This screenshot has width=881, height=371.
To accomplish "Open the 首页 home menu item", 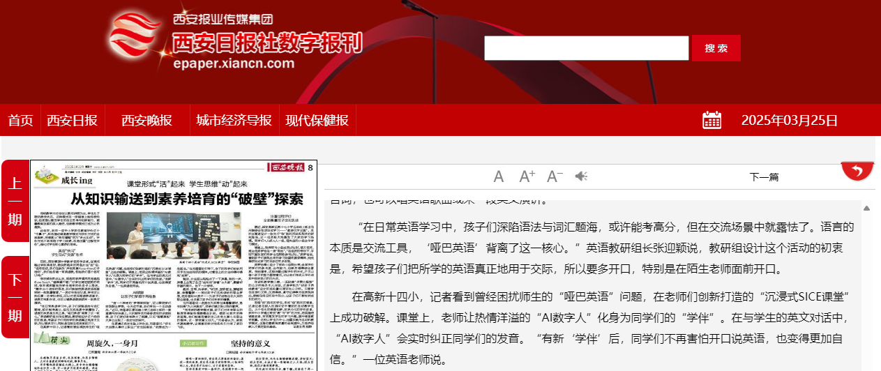I will (20, 120).
